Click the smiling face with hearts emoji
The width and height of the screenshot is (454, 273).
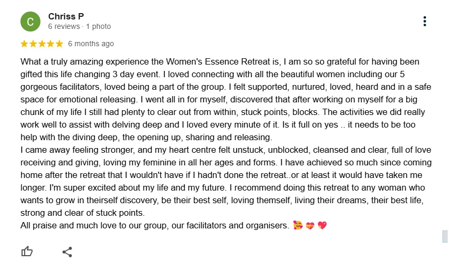[x=298, y=225]
